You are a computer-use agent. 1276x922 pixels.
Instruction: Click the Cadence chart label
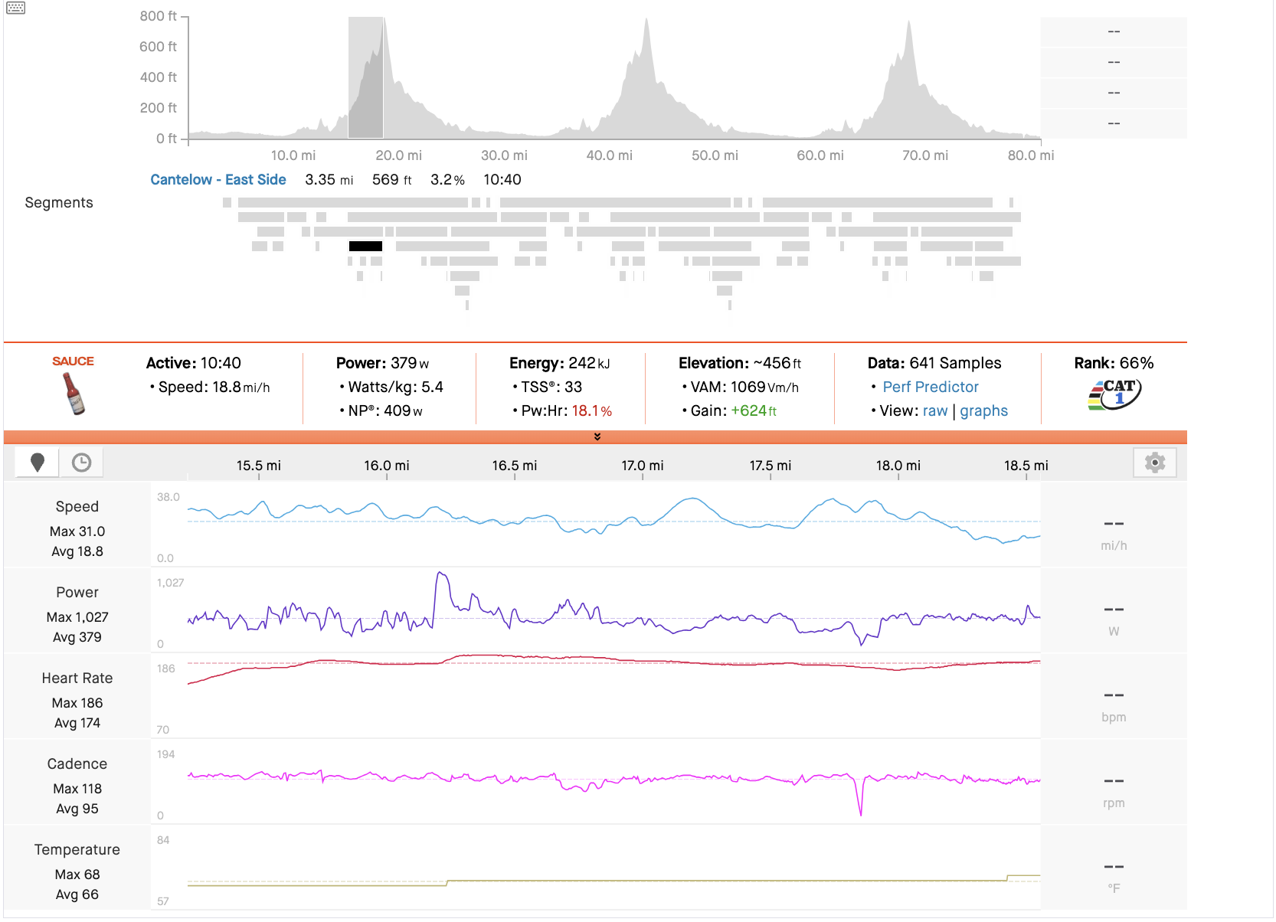click(x=77, y=764)
